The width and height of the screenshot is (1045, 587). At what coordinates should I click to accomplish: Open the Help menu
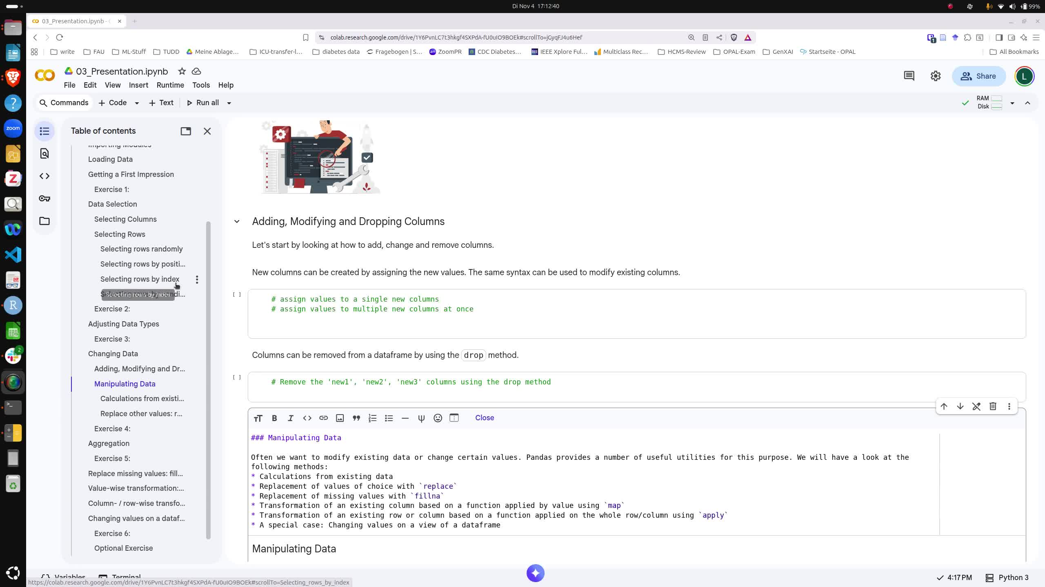[226, 85]
